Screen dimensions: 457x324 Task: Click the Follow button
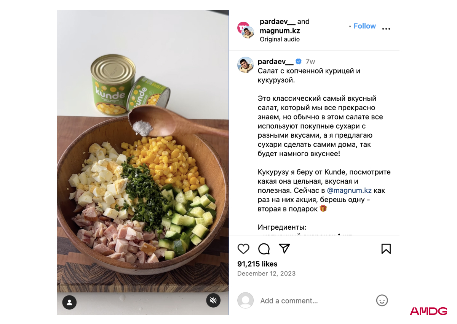click(365, 26)
